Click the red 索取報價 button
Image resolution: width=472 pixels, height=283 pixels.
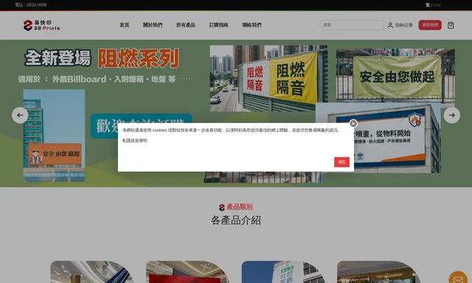[430, 25]
